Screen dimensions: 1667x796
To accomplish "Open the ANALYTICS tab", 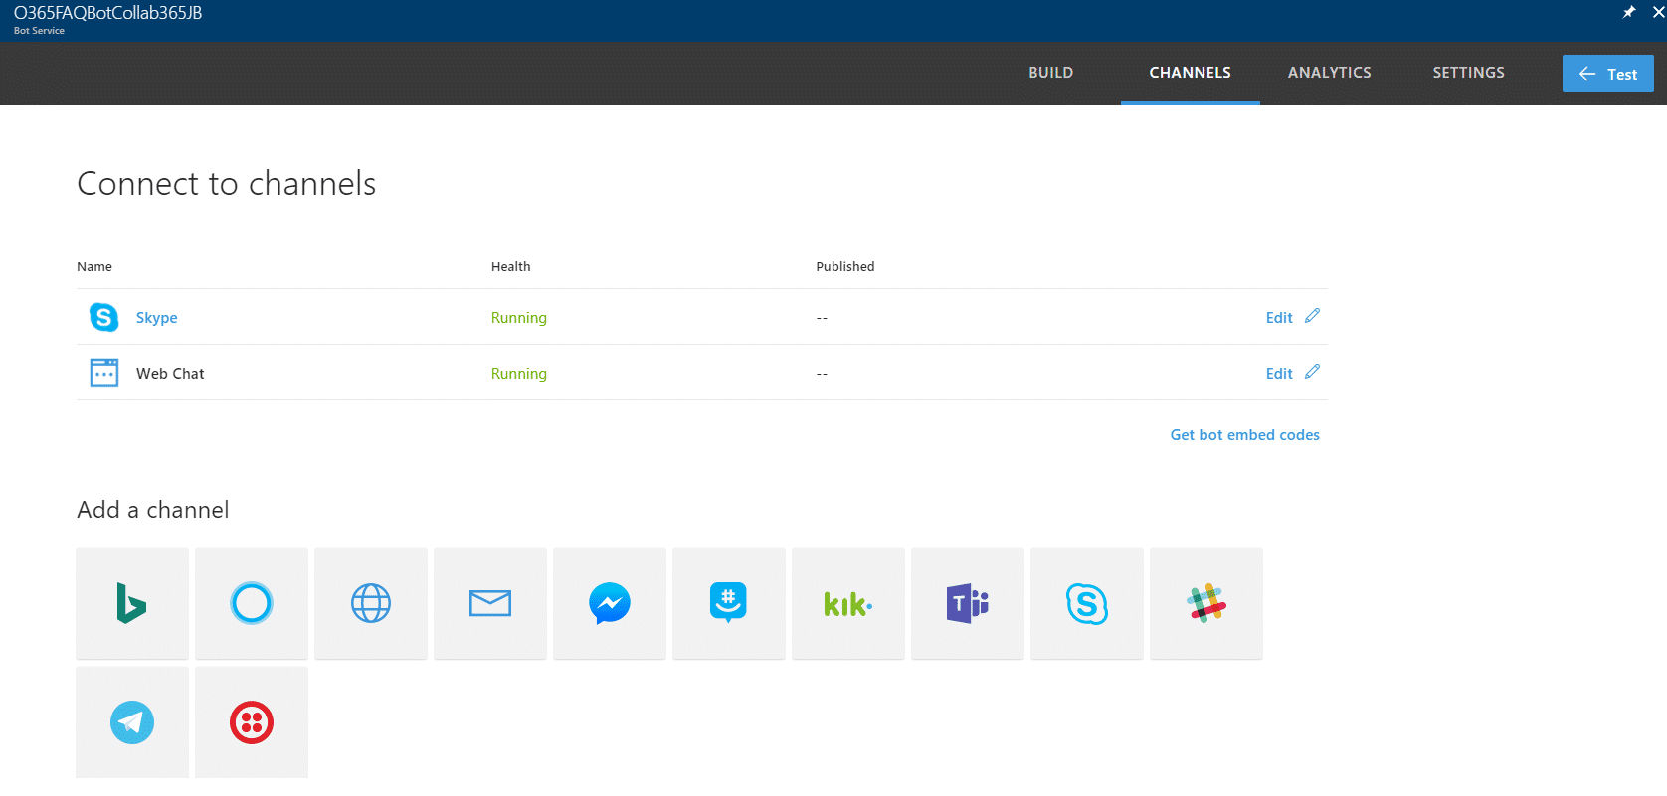I will pyautogui.click(x=1329, y=73).
